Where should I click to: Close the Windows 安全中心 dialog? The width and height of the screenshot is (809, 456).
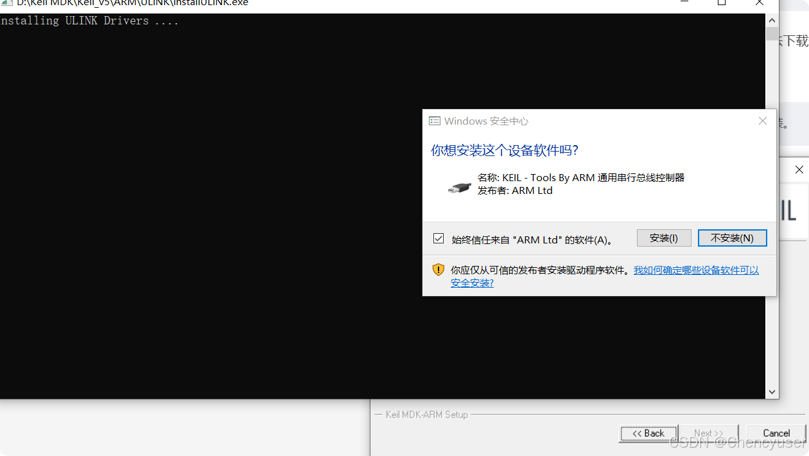tap(763, 121)
